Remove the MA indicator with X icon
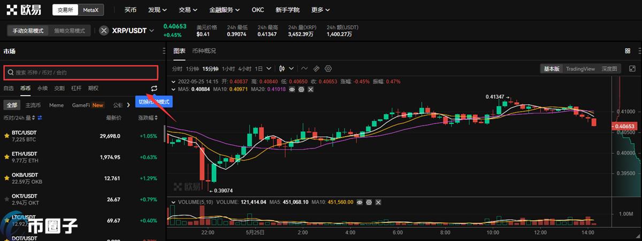 click(x=311, y=89)
